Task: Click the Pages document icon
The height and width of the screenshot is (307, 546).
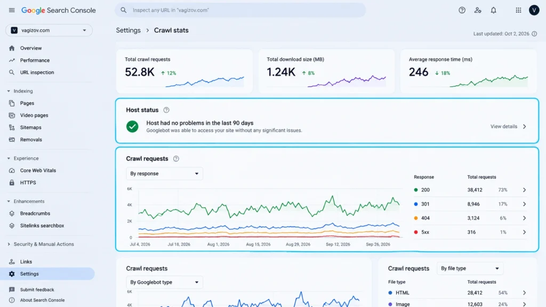Action: coord(12,103)
